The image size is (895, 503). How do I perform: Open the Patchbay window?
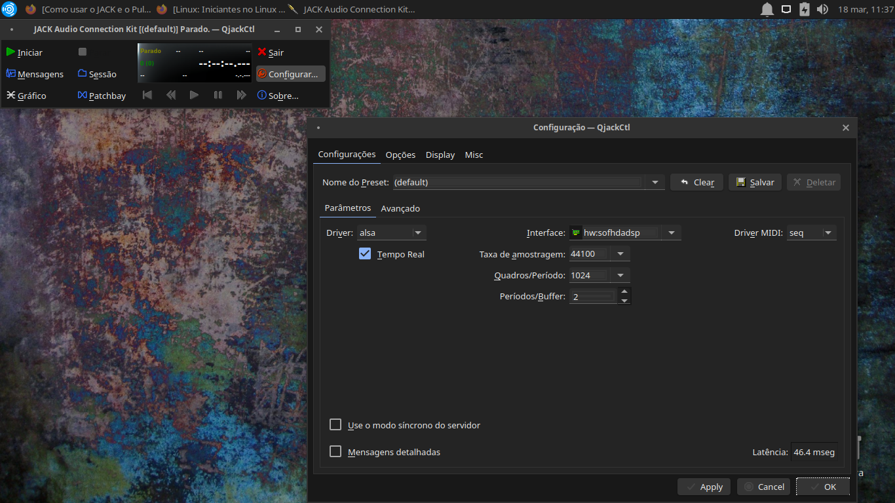[x=102, y=96]
